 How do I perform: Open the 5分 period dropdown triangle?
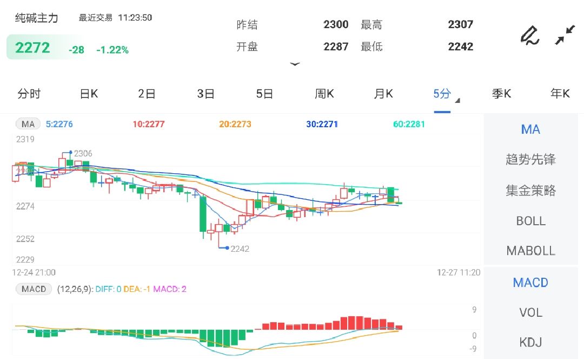(457, 101)
